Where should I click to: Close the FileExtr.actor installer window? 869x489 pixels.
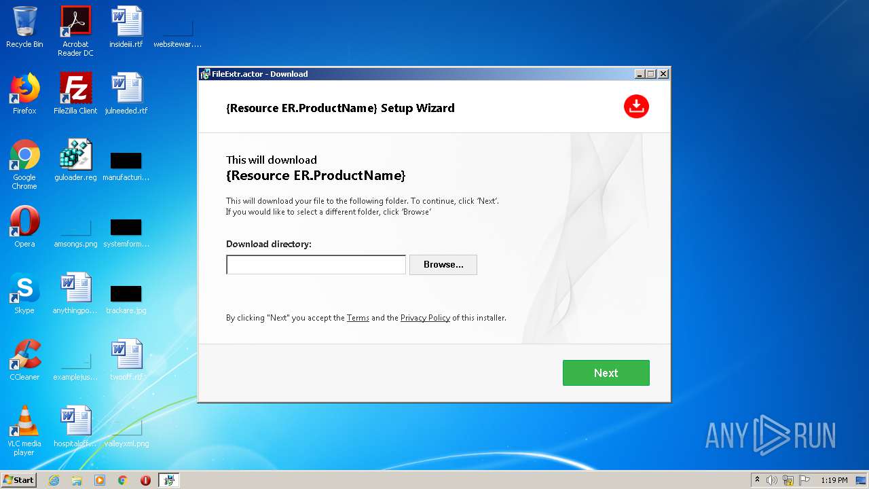663,74
